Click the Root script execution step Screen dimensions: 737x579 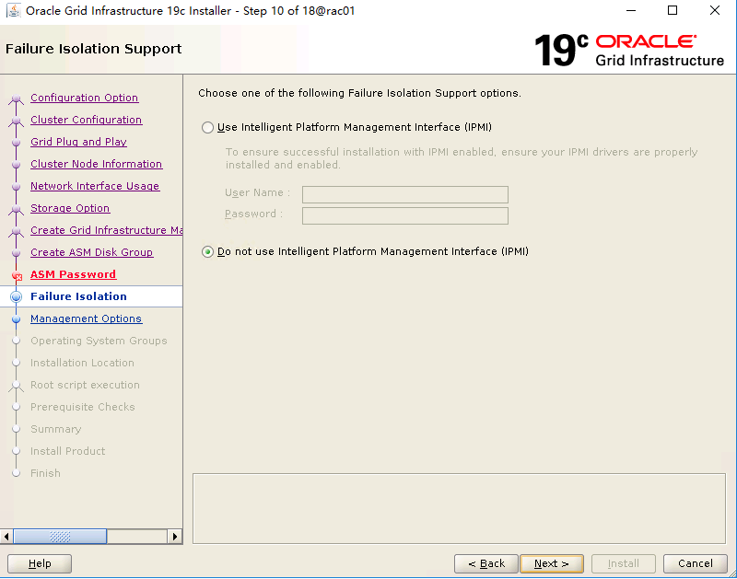pyautogui.click(x=85, y=385)
